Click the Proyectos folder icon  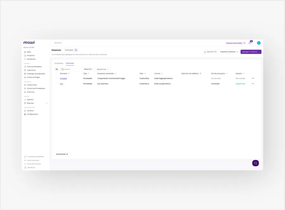tap(25, 56)
